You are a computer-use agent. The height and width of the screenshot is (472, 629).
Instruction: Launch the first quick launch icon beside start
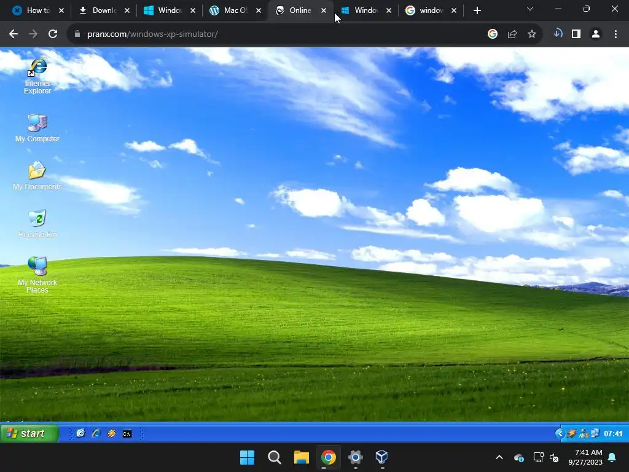80,433
